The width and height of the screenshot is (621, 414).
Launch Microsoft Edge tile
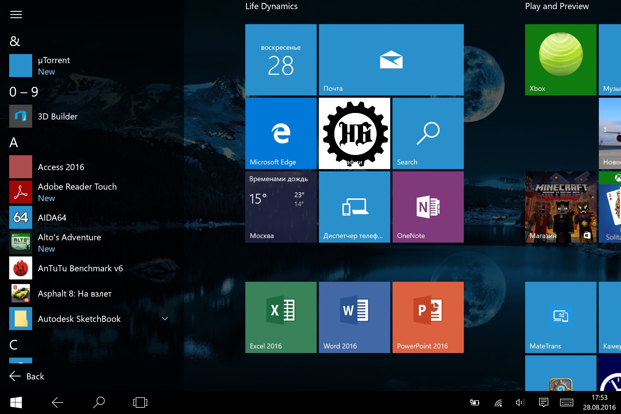pyautogui.click(x=281, y=133)
